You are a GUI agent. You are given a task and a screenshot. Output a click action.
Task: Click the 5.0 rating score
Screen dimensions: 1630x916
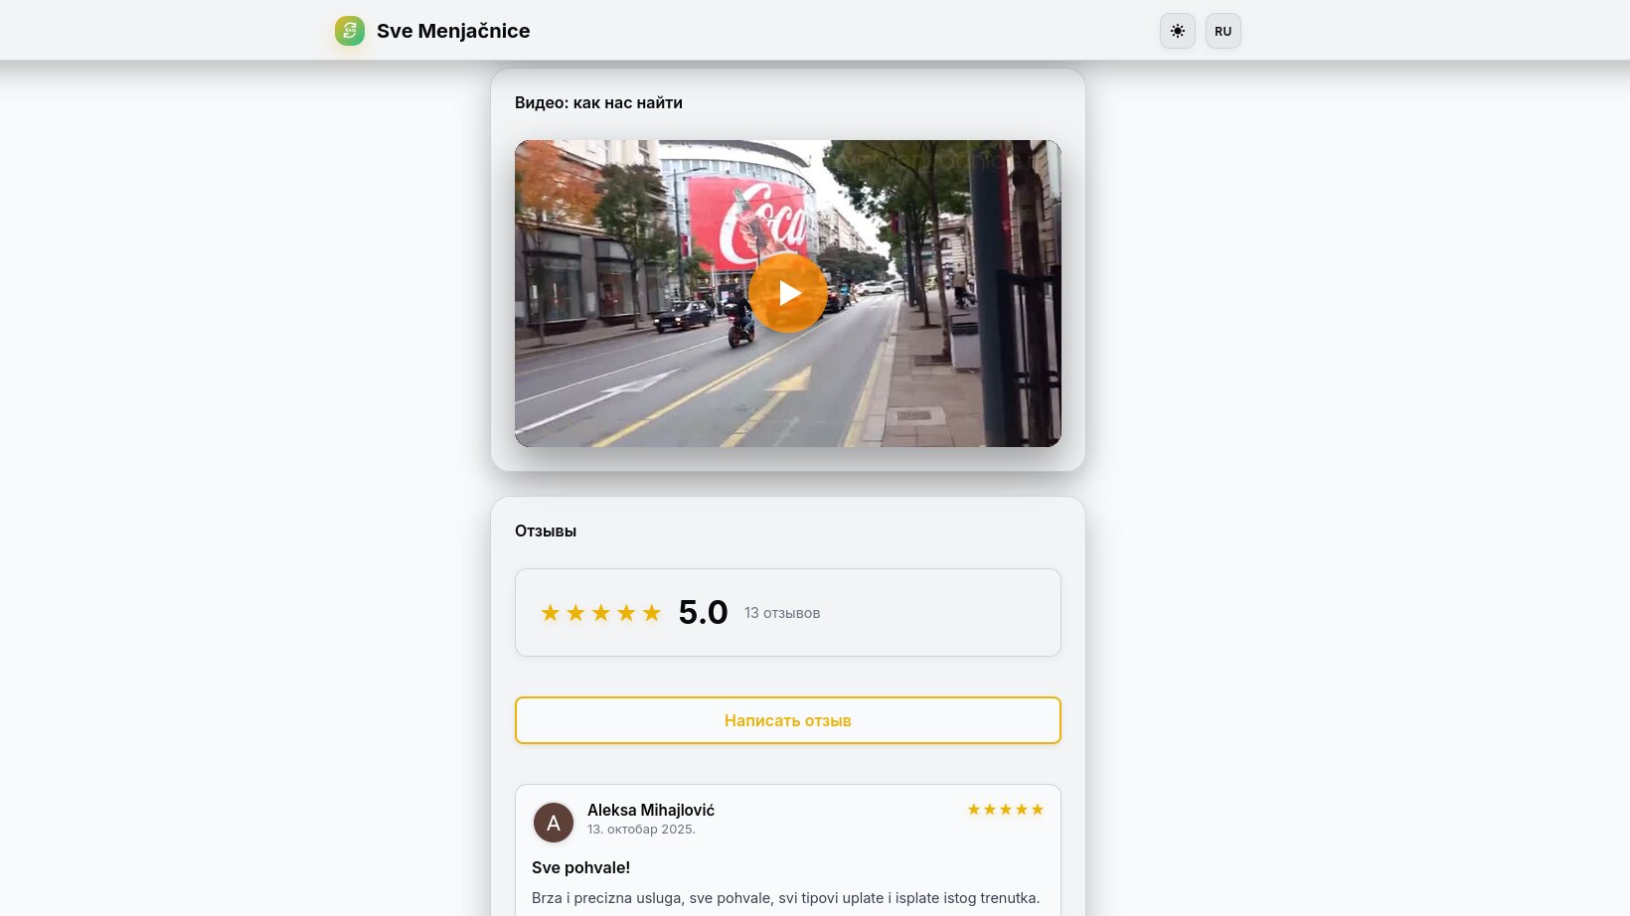[x=704, y=612]
